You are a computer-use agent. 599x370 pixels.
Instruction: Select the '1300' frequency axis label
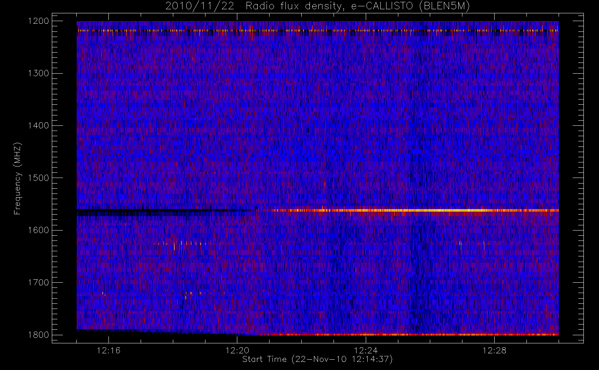[39, 73]
